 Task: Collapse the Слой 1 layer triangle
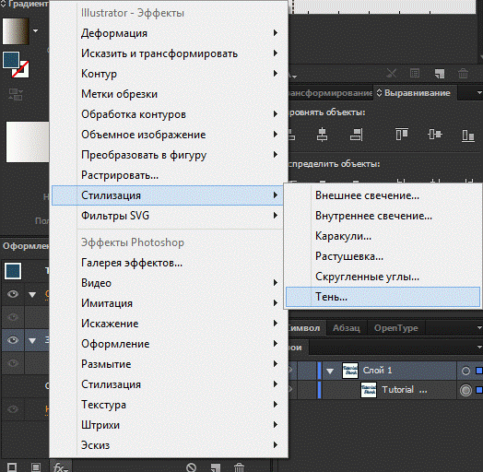click(330, 371)
